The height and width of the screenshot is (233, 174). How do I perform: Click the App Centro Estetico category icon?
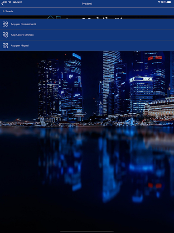[x=5, y=35]
